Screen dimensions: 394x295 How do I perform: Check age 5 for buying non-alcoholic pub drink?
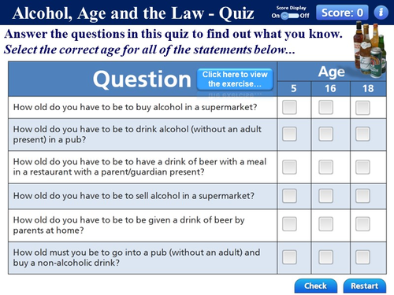pos(289,257)
